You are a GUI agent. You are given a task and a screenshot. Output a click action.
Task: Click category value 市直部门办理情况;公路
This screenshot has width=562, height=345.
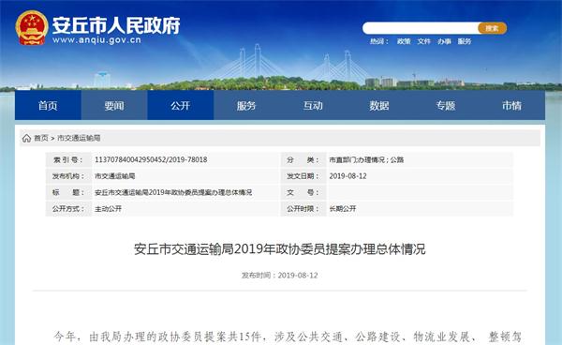point(366,159)
